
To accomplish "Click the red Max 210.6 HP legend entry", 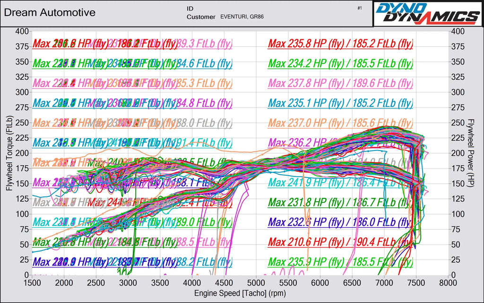I will (x=340, y=242).
